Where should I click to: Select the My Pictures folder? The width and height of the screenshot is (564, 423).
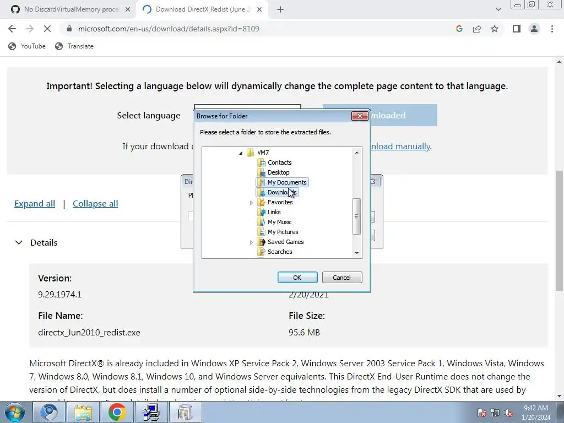[283, 232]
